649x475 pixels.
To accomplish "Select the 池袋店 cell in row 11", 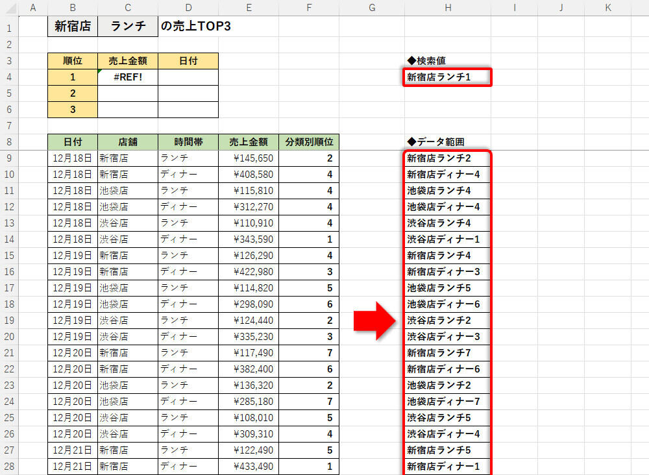I will pos(128,190).
